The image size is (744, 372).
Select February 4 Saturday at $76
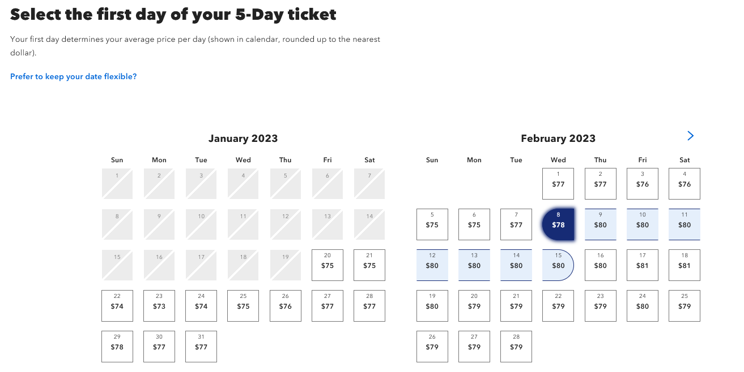pyautogui.click(x=685, y=184)
